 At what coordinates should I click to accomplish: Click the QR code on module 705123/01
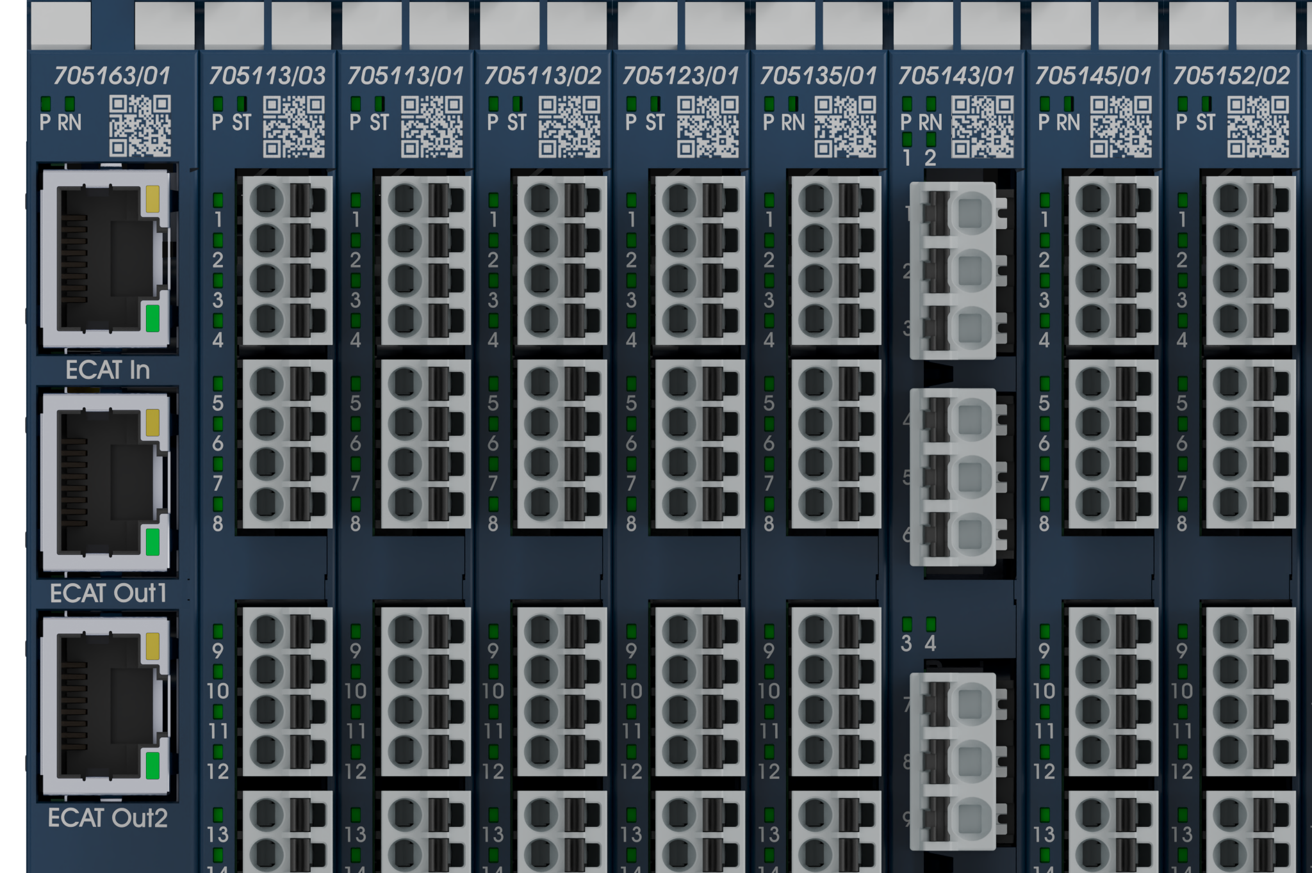707,127
